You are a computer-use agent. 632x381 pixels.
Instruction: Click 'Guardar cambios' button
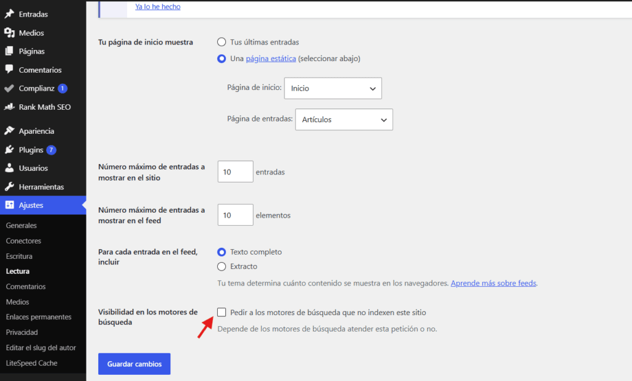(x=134, y=364)
